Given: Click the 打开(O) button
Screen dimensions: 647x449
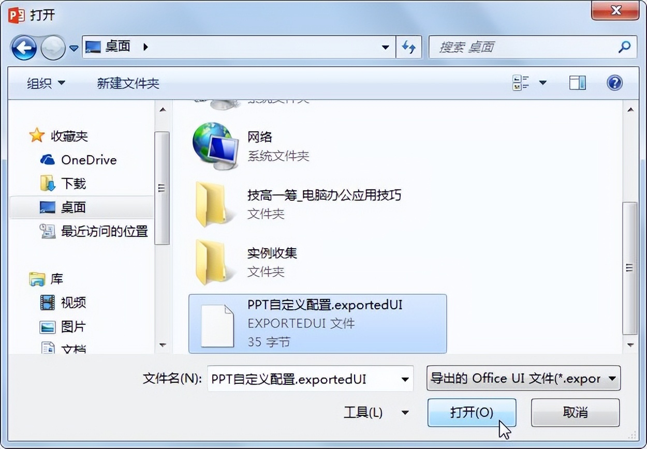Looking at the screenshot, I should (x=472, y=412).
